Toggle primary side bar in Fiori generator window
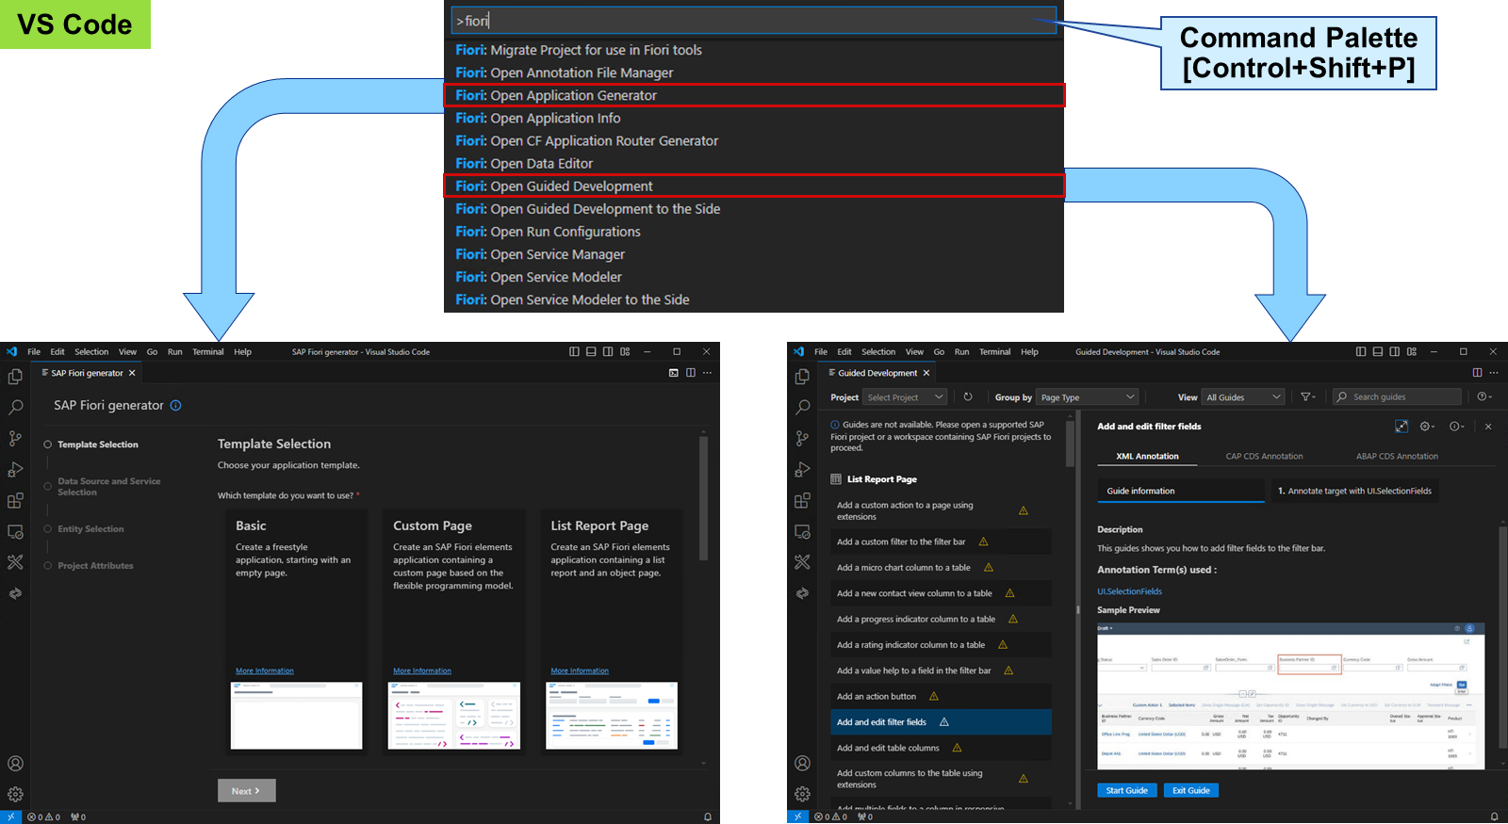 pos(575,351)
